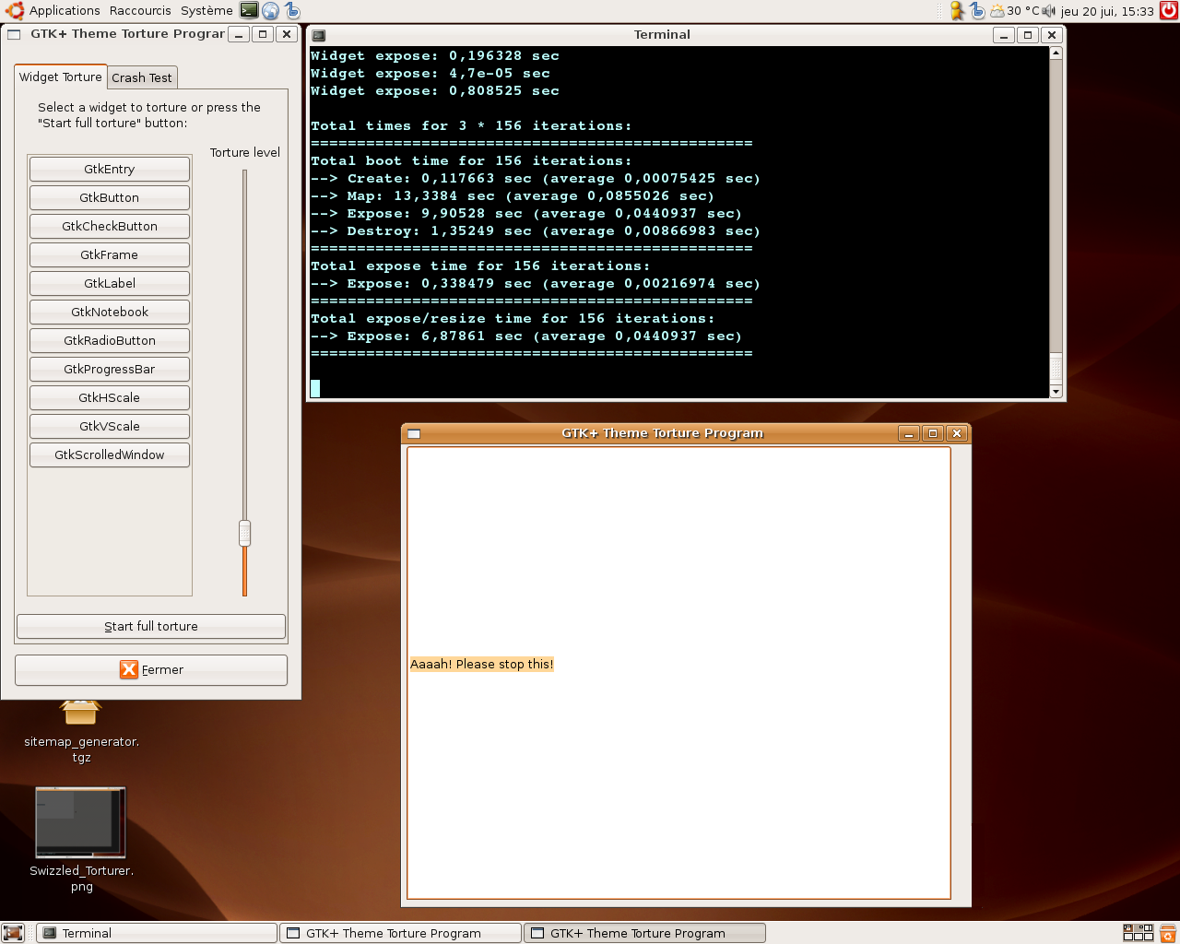Open the Système menu
The image size is (1180, 944).
coord(206,11)
